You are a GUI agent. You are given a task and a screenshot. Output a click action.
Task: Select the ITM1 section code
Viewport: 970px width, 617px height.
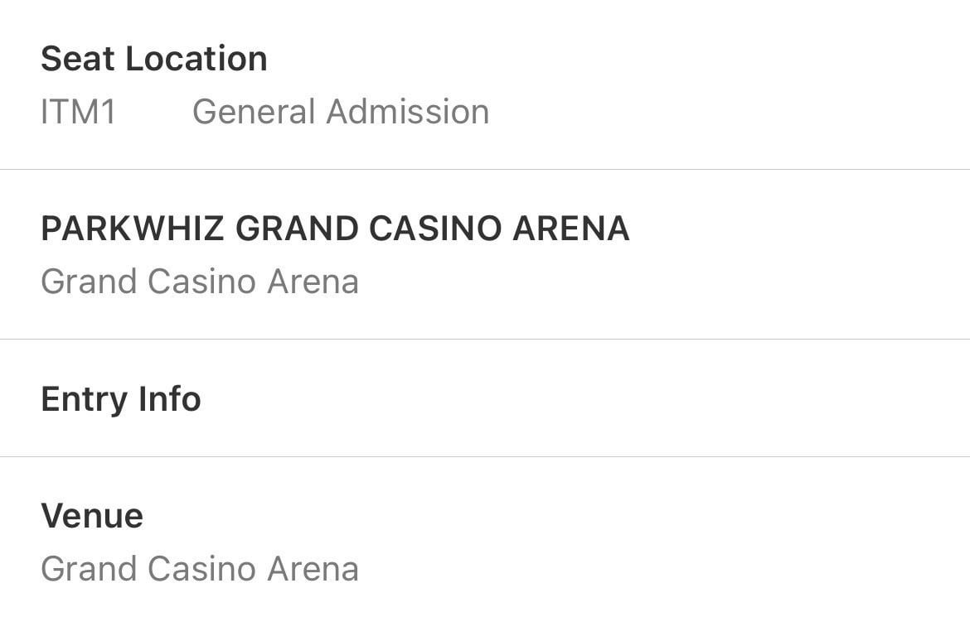tap(79, 112)
